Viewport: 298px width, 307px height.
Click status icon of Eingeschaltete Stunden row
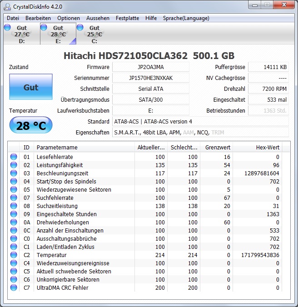pos(14,214)
